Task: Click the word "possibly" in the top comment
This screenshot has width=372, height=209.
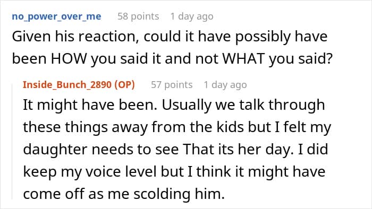Action: [263, 37]
